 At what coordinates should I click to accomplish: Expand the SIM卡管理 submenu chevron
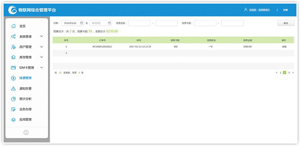click(42, 67)
